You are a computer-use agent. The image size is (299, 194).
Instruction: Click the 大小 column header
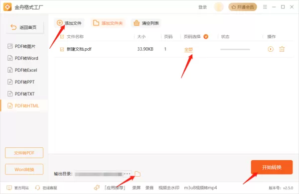(x=142, y=36)
